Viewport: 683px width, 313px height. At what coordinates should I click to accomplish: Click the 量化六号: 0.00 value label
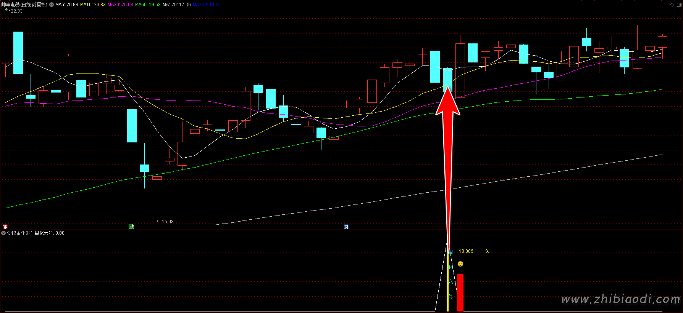pyautogui.click(x=50, y=233)
